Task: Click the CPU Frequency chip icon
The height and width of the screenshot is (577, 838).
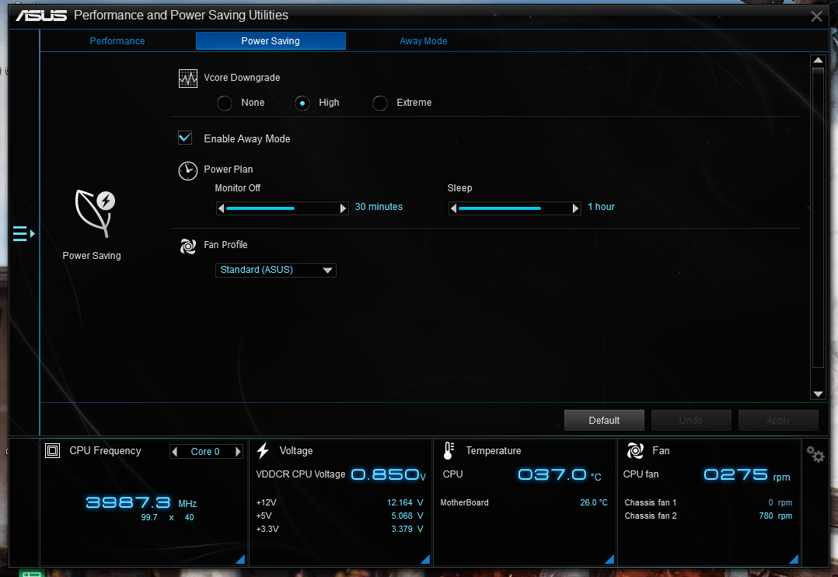Action: [x=52, y=451]
